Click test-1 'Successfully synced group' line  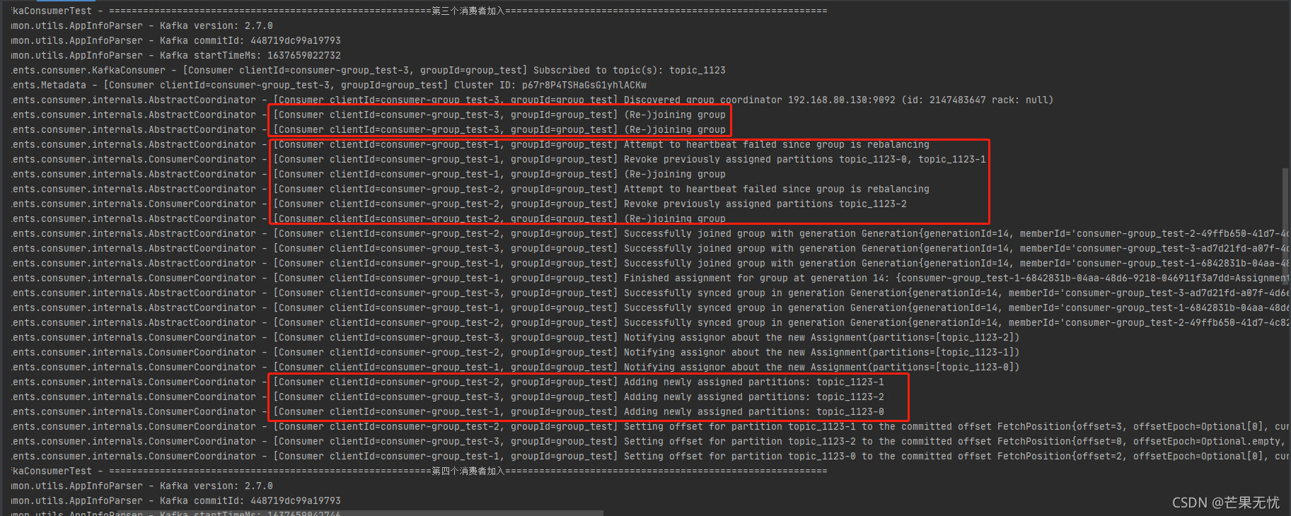click(650, 307)
